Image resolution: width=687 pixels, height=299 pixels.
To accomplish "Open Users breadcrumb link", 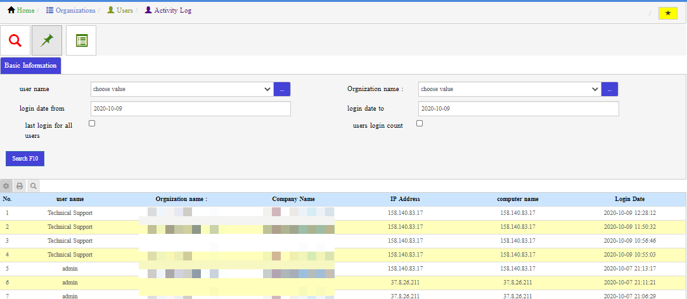I will pyautogui.click(x=124, y=11).
